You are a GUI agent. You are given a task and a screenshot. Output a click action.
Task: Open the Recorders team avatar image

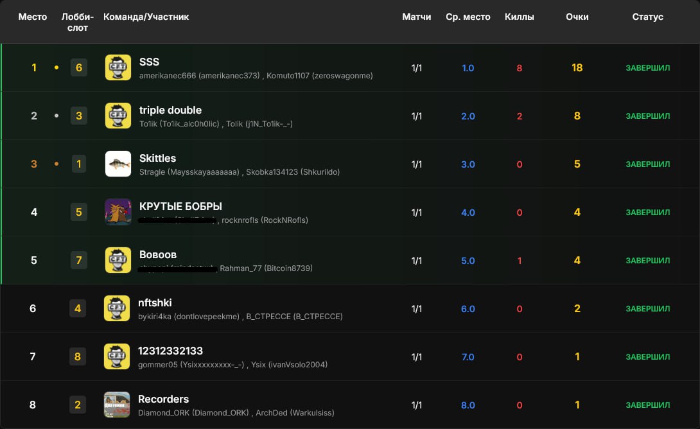[x=117, y=405]
